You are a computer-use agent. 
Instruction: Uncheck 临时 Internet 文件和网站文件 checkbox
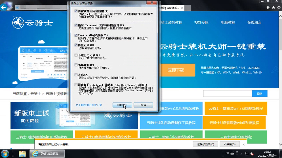(x=76, y=25)
